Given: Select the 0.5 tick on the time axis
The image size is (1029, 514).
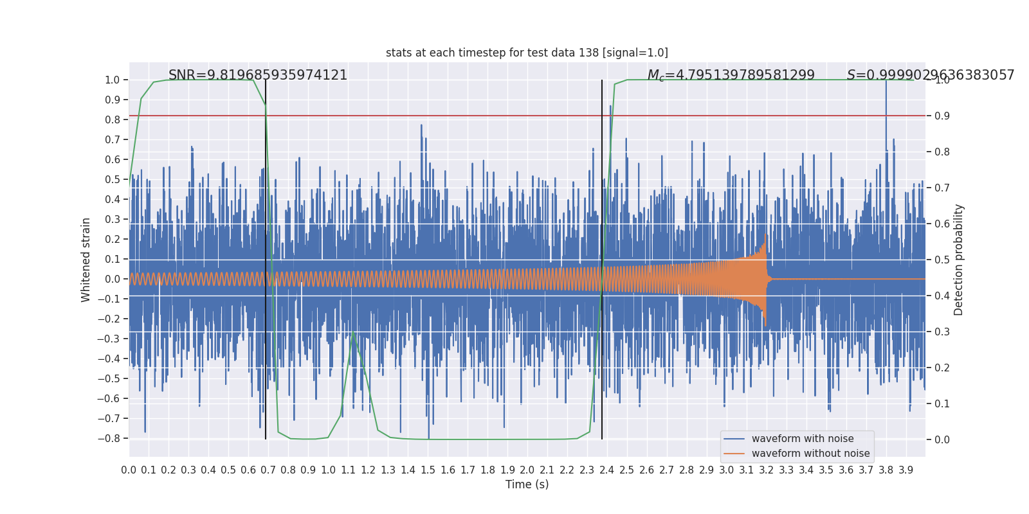Looking at the screenshot, I should click(x=228, y=470).
